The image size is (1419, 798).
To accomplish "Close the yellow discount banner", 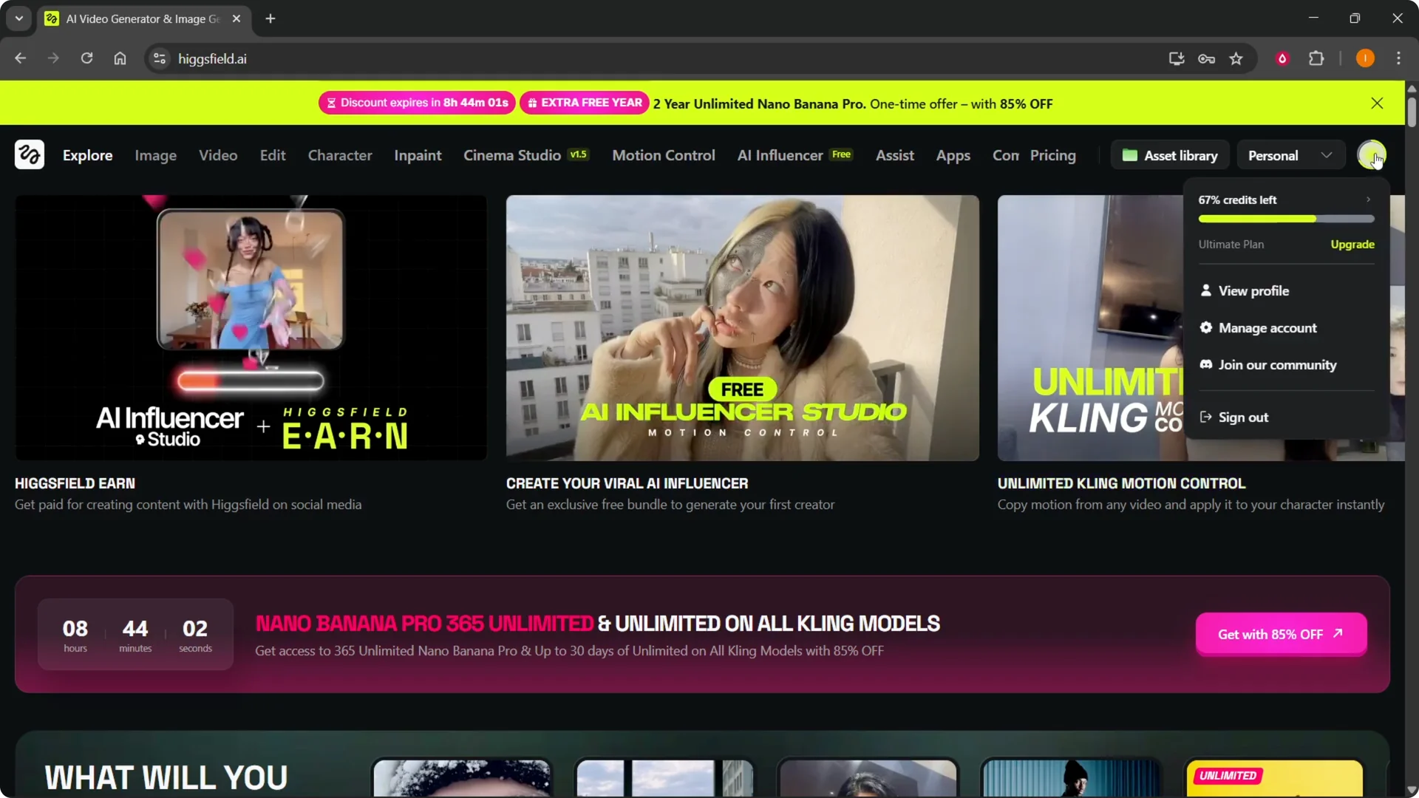I will 1377,103.
